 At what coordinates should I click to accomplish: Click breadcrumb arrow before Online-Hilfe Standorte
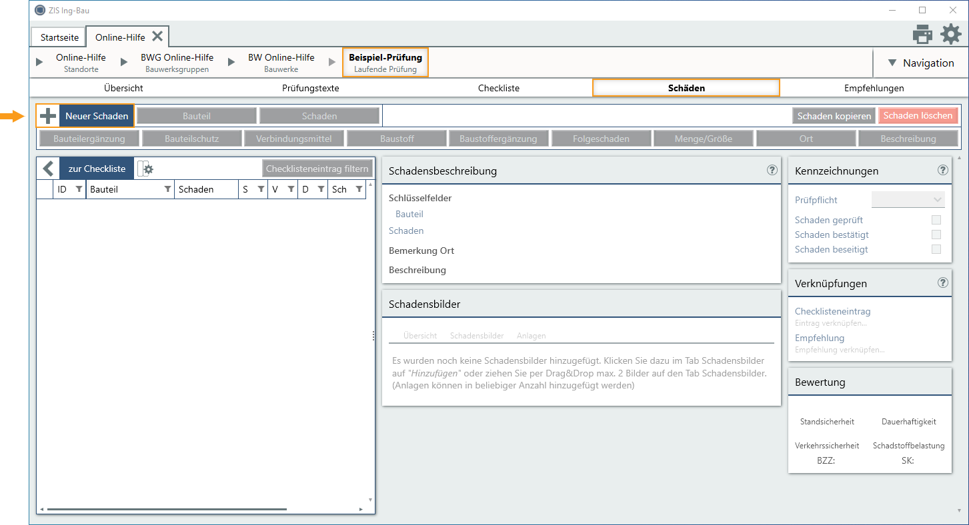click(39, 62)
